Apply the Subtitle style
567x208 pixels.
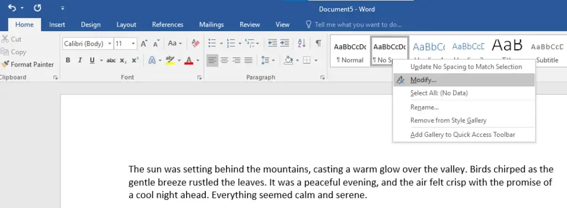coord(547,50)
